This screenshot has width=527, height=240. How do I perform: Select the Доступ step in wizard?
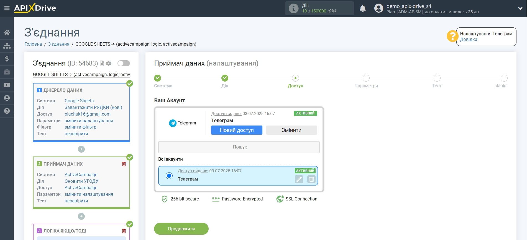pos(295,78)
